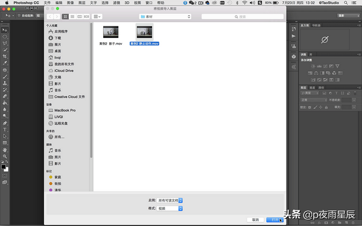The width and height of the screenshot is (362, 226).
Task: Select the Healing Brush tool
Action: point(5,70)
